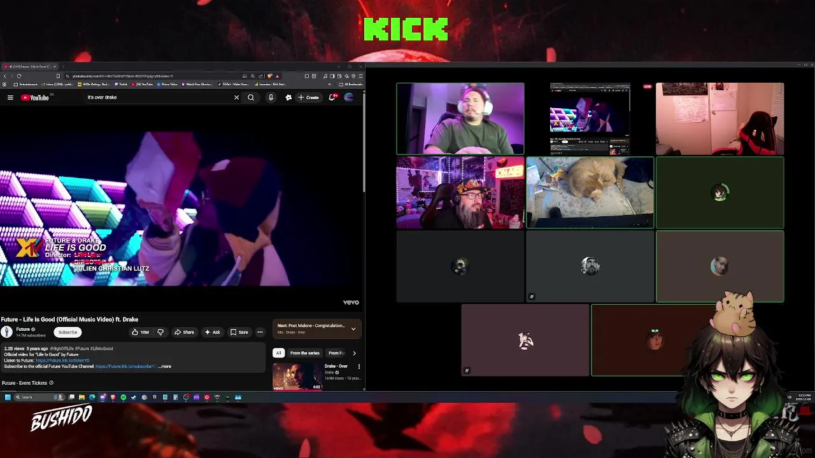Start voice search with microphone icon

pos(271,97)
